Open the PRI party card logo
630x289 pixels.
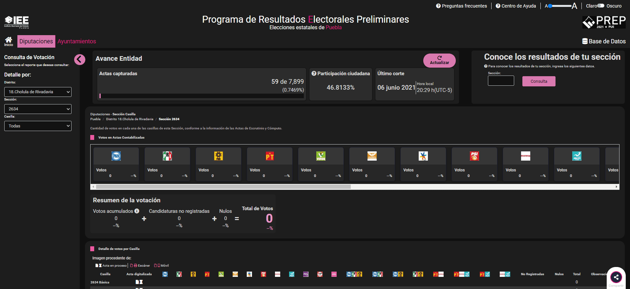[x=167, y=156]
